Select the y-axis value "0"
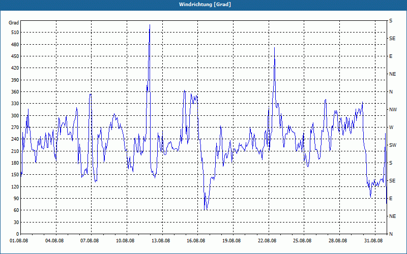 coord(18,234)
